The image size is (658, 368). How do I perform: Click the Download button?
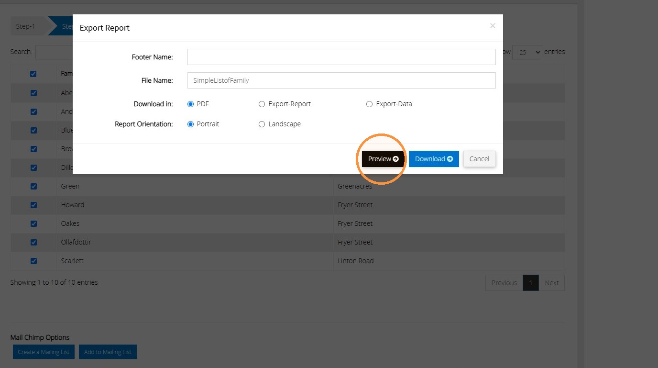pos(434,159)
